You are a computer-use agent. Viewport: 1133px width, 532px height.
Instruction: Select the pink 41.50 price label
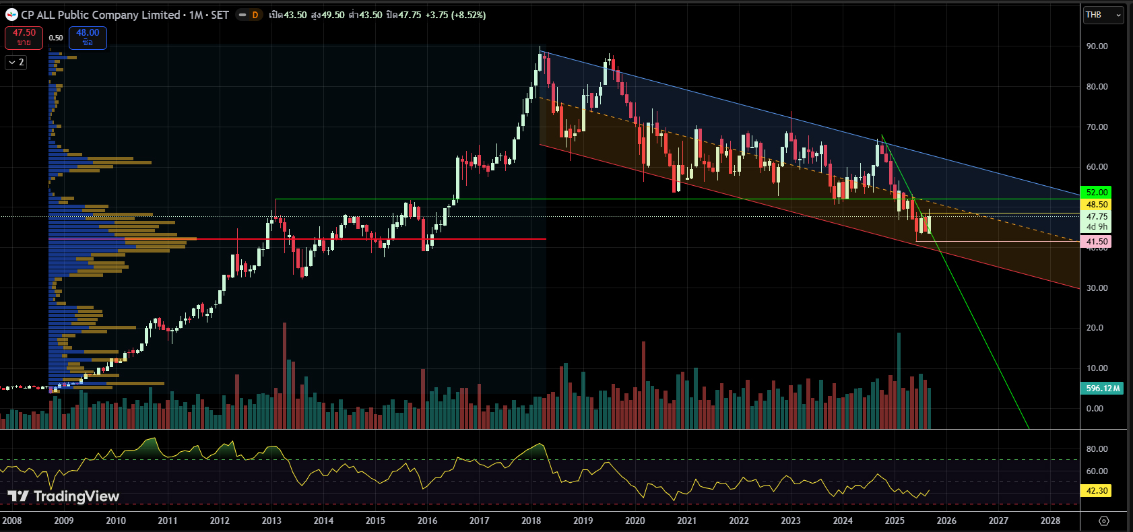(1097, 242)
